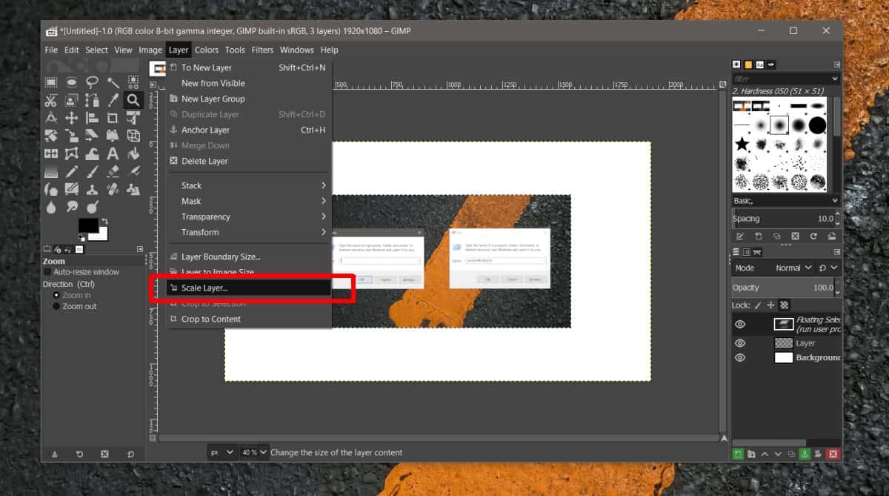Select the Smudge tool
The height and width of the screenshot is (496, 889).
tap(72, 207)
